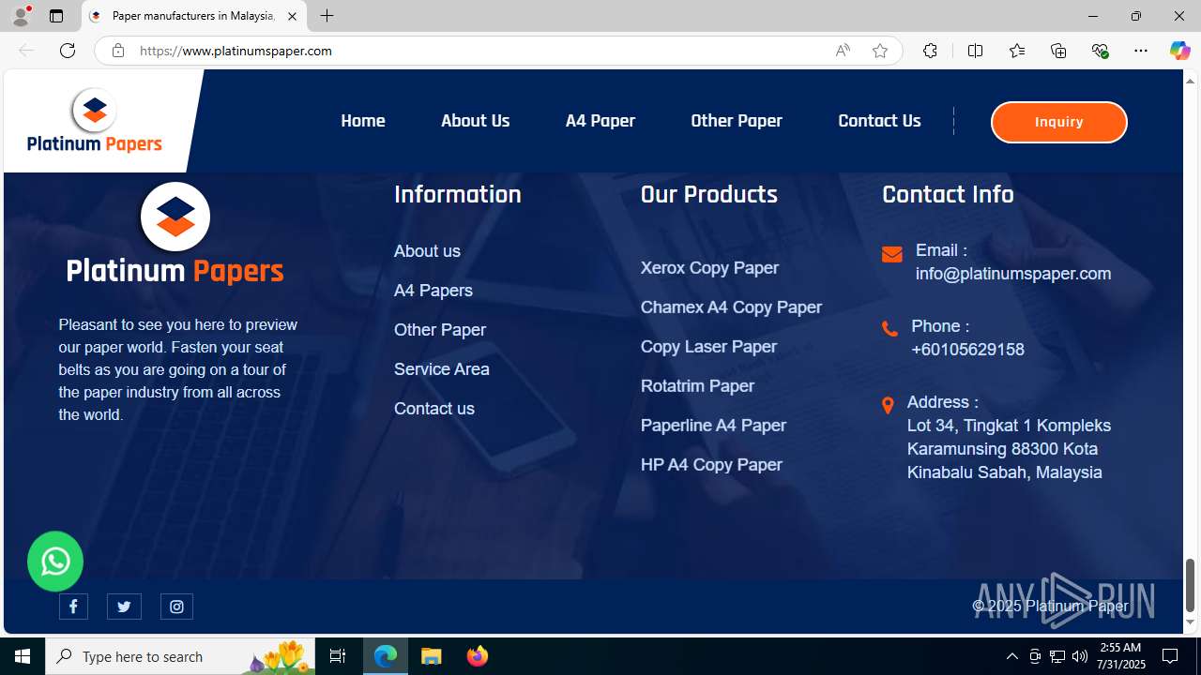Click the Platinum Papers header logo
Image resolution: width=1201 pixels, height=675 pixels.
(95, 120)
